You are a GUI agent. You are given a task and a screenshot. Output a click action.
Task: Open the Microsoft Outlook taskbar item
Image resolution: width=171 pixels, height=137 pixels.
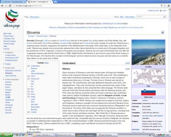(x=43, y=135)
